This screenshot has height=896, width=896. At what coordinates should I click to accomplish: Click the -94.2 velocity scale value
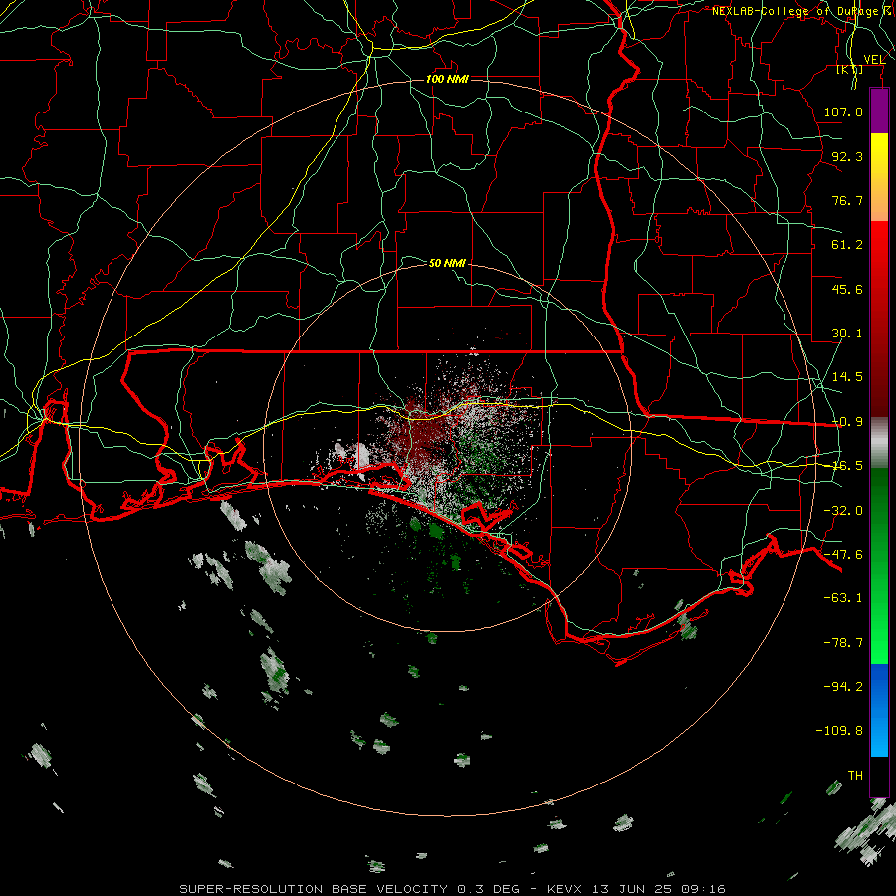843,687
